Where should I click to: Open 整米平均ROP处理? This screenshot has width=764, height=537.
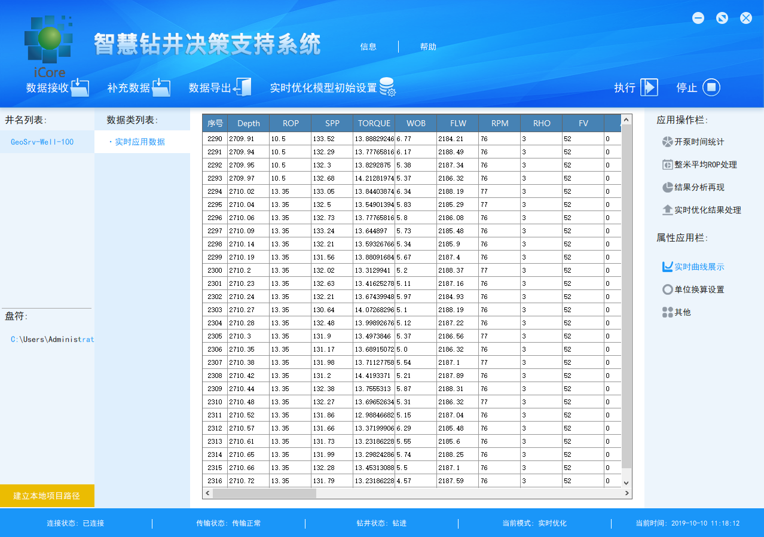coord(705,164)
